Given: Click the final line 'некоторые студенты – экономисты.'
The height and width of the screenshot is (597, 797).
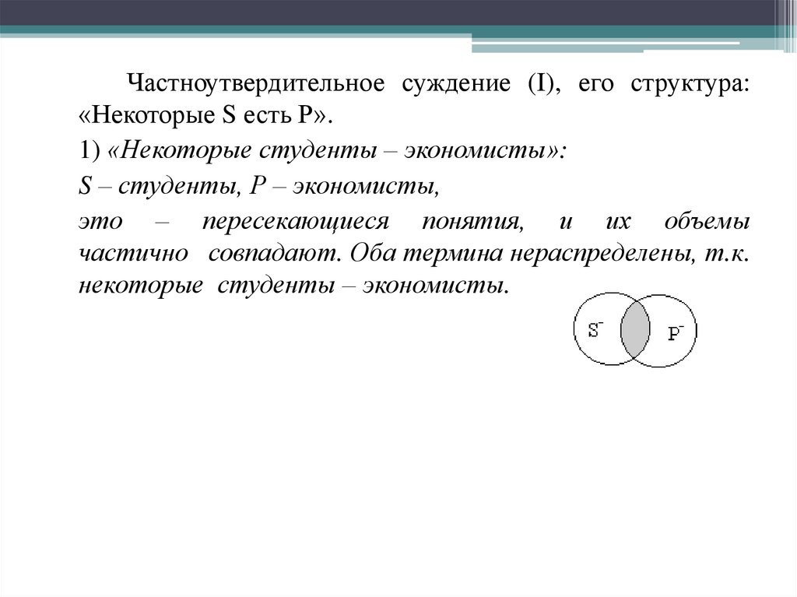Looking at the screenshot, I should [x=293, y=286].
